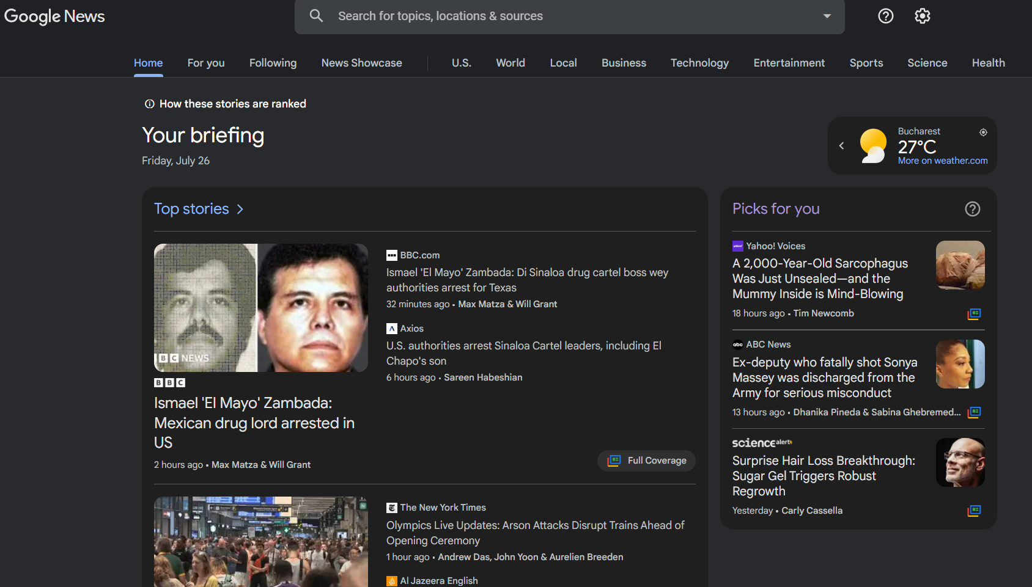The image size is (1032, 587).
Task: Open the Following tab
Action: pos(273,63)
